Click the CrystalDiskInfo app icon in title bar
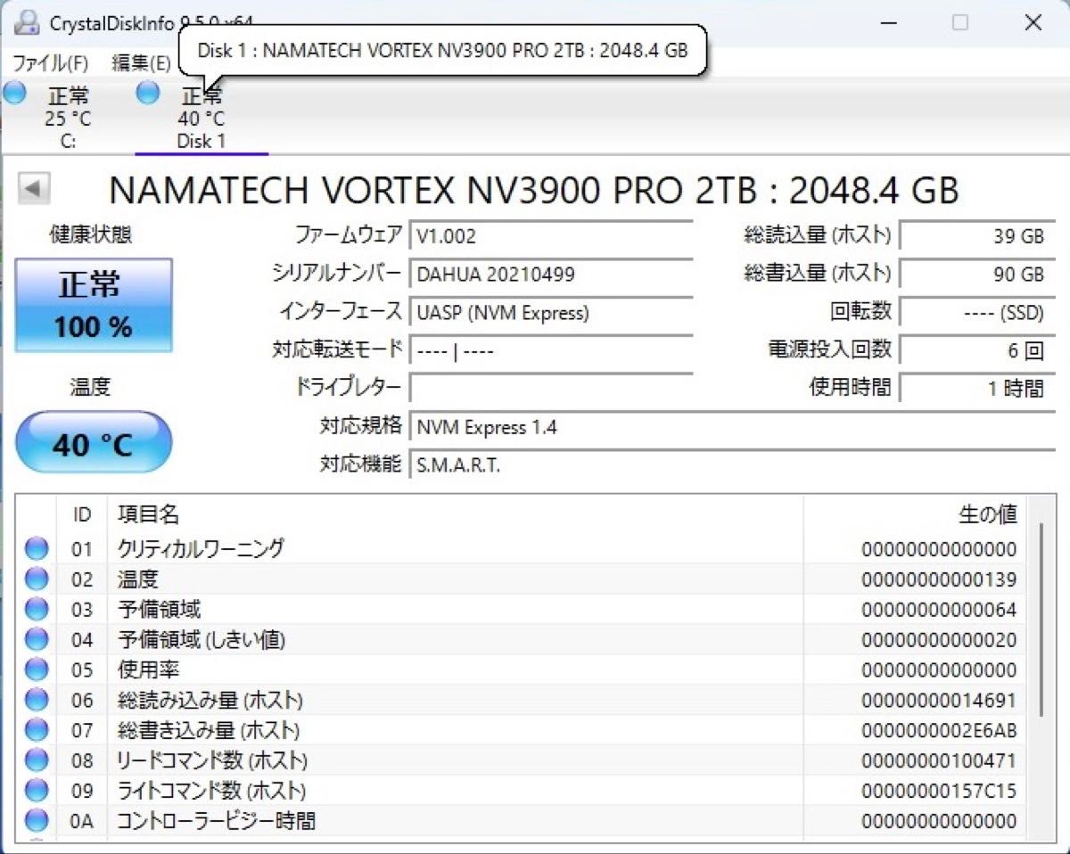The width and height of the screenshot is (1070, 854). (28, 21)
